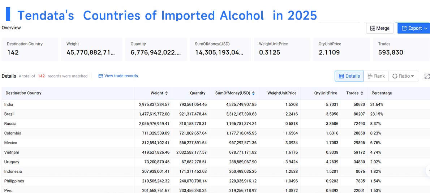The height and width of the screenshot is (193, 430).
Task: Click the Merge button
Action: pos(379,28)
